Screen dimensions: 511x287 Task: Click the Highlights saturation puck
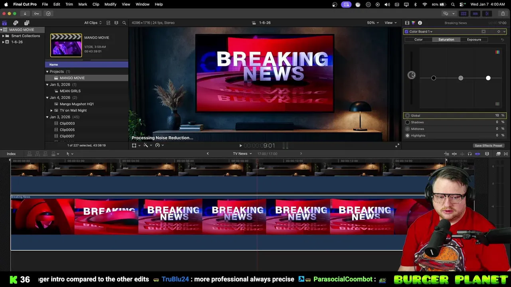click(488, 78)
